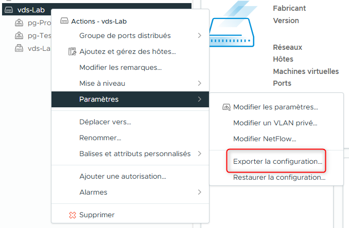Click the vds-La uplink port group icon
The image size is (349, 228).
[x=19, y=48]
